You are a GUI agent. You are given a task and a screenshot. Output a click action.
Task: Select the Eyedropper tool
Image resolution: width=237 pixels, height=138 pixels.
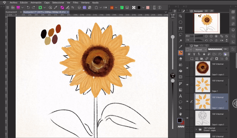click(x=180, y=47)
